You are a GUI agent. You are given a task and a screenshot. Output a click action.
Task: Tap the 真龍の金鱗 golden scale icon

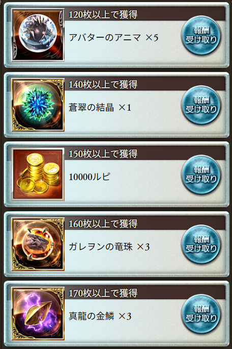click(x=38, y=314)
